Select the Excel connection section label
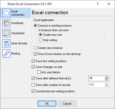The image size is (115, 109). tap(18, 13)
